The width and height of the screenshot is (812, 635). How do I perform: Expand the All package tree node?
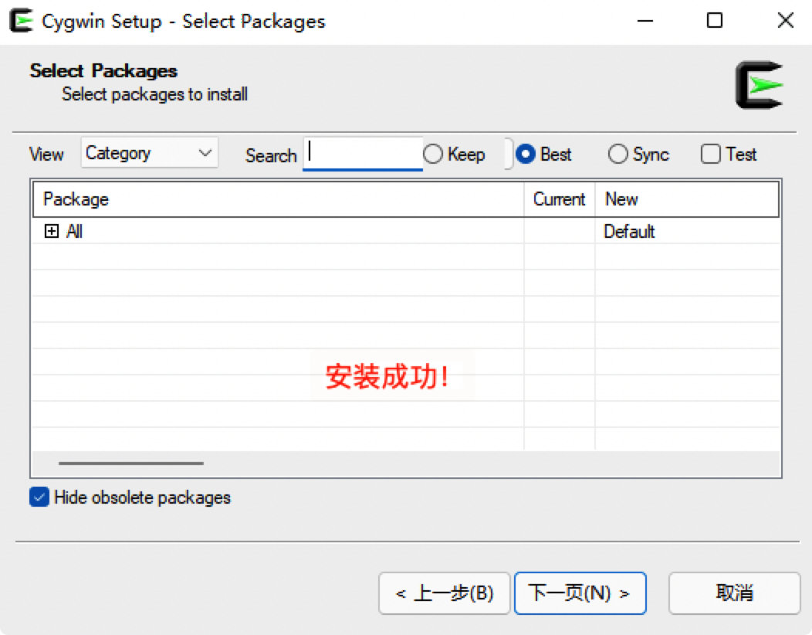click(x=52, y=231)
